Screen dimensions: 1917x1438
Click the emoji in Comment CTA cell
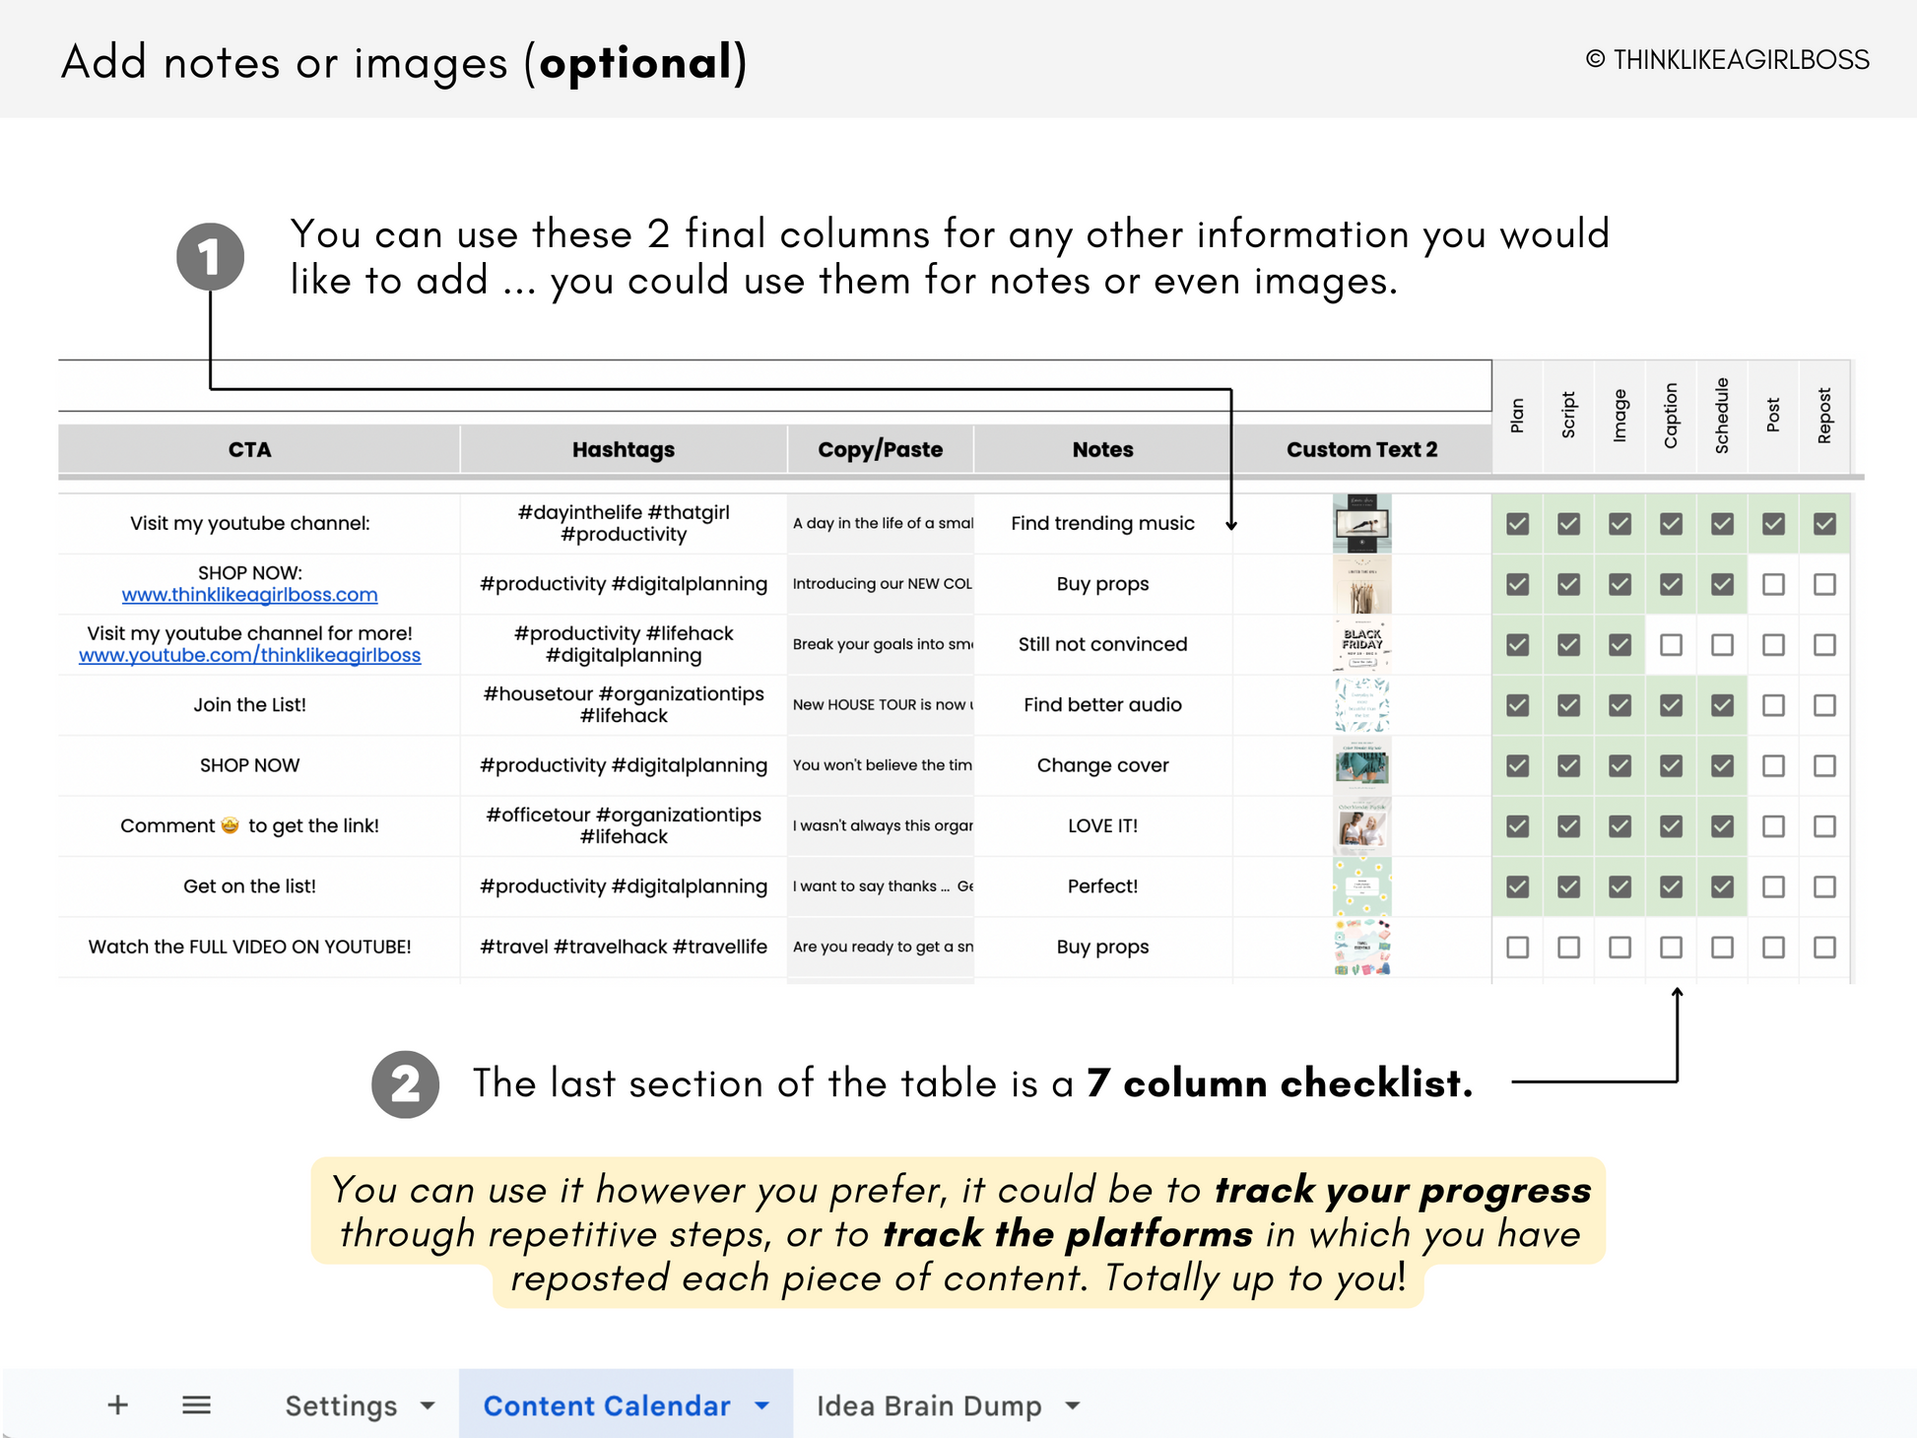pyautogui.click(x=231, y=825)
